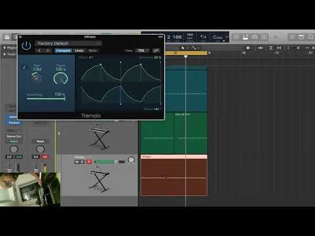The image size is (315, 236).
Task: Toggle the waveform zoom button
Action: point(261,48)
